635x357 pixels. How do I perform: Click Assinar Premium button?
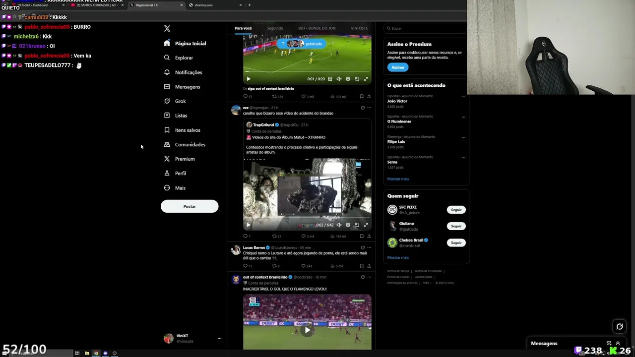(x=398, y=67)
